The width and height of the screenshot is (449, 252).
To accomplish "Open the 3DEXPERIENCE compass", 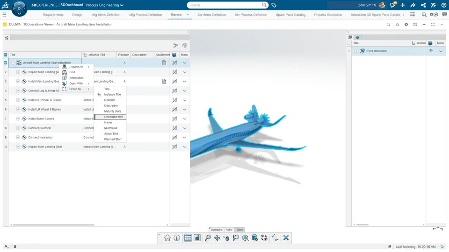I will click(19, 8).
